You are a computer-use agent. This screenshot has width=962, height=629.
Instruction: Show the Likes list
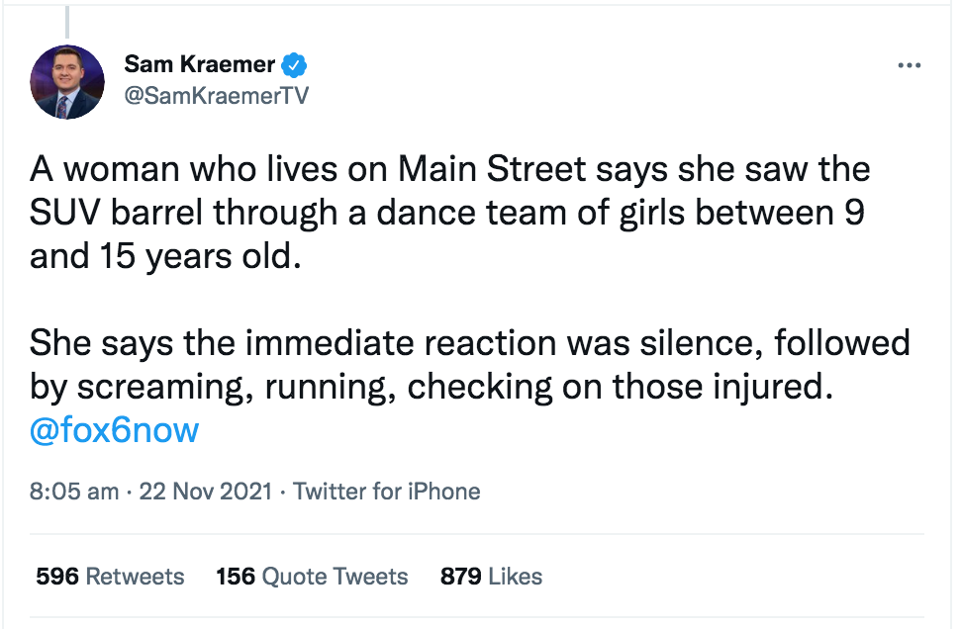point(516,577)
